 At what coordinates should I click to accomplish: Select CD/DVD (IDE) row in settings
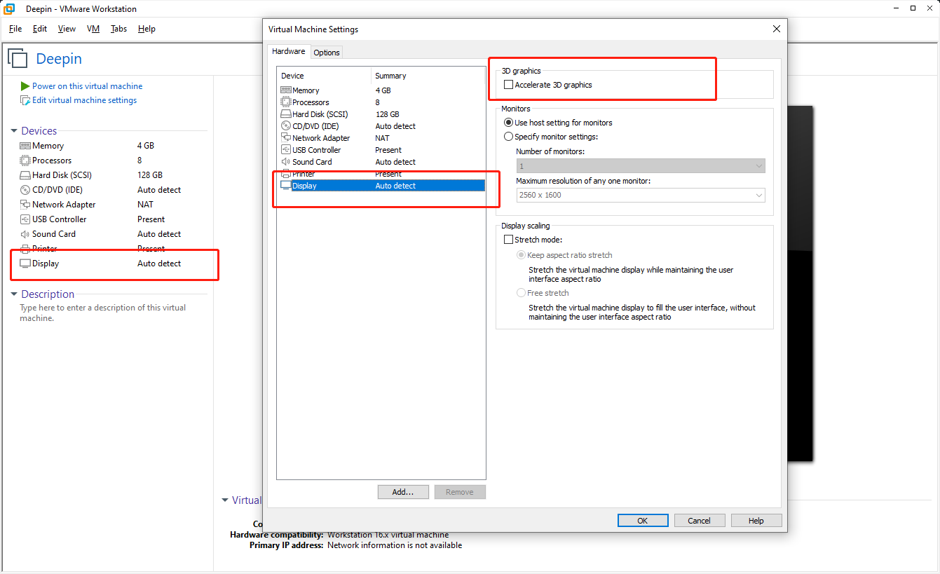(x=381, y=126)
